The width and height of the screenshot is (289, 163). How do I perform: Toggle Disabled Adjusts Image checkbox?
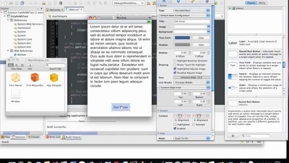[175, 73]
